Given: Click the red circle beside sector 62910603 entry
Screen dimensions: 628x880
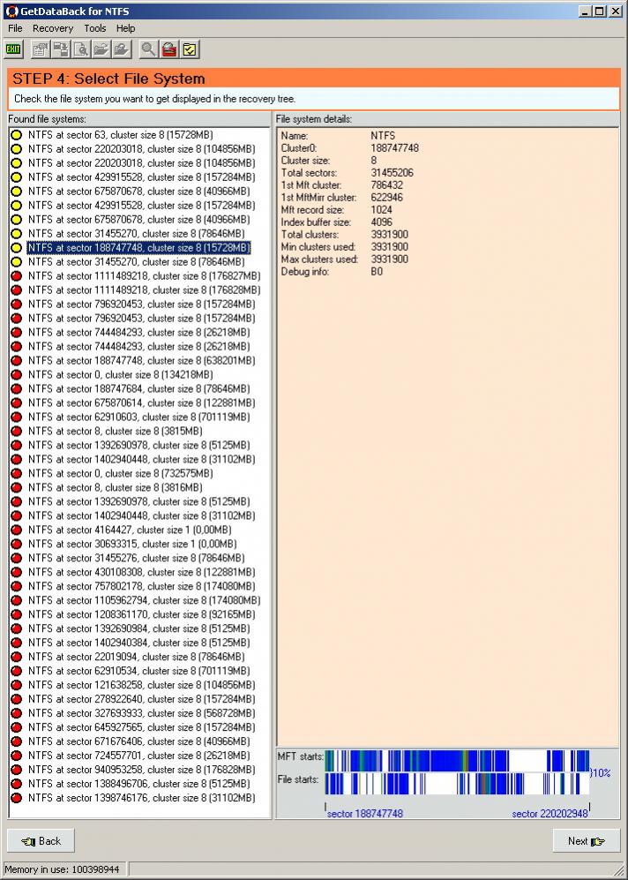Looking at the screenshot, I should click(x=17, y=417).
